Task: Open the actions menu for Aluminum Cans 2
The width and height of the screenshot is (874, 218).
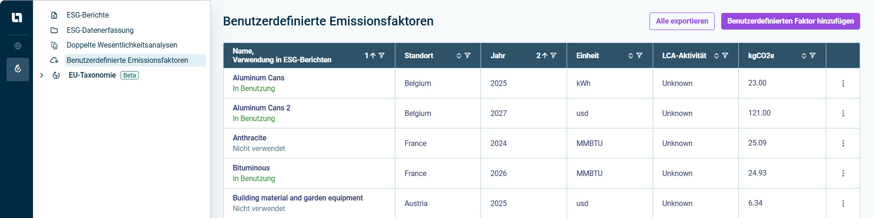Action: click(x=843, y=113)
